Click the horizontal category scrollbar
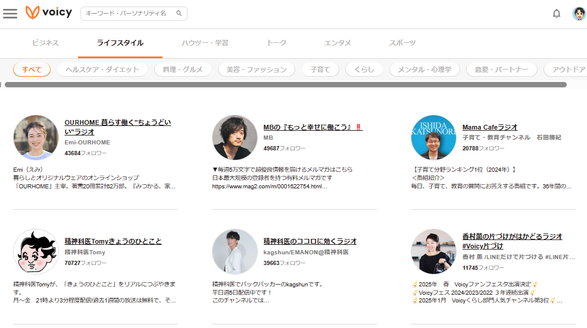 click(286, 85)
